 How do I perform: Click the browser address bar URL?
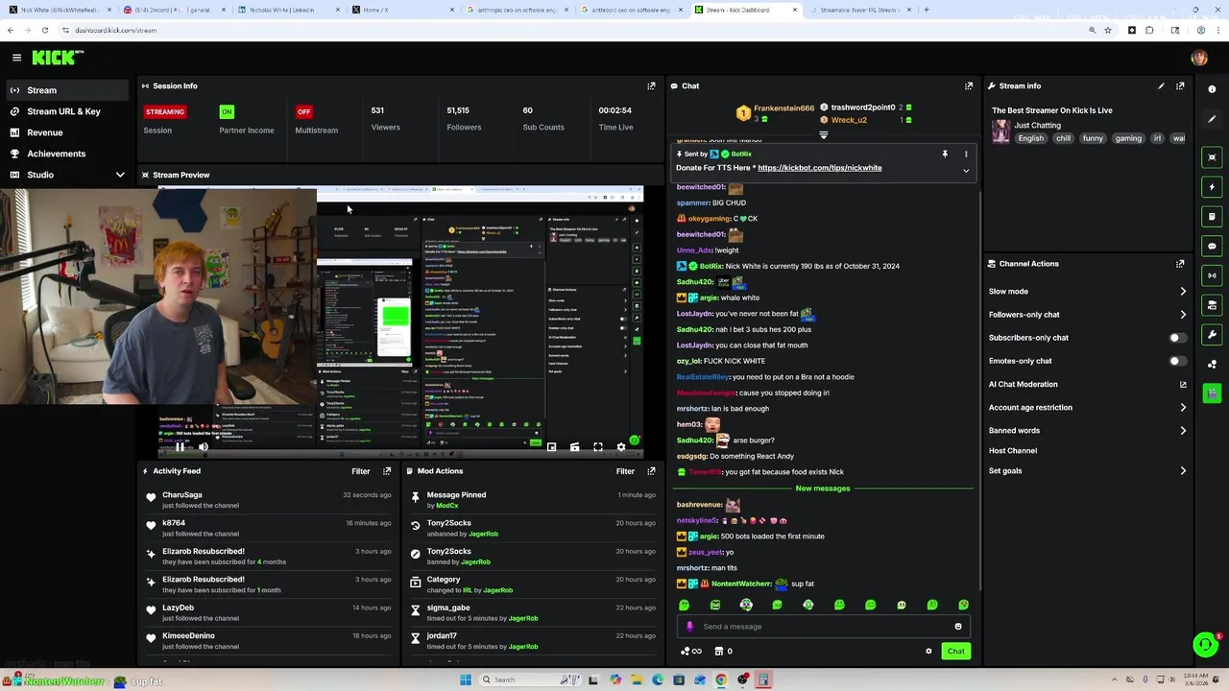click(114, 30)
